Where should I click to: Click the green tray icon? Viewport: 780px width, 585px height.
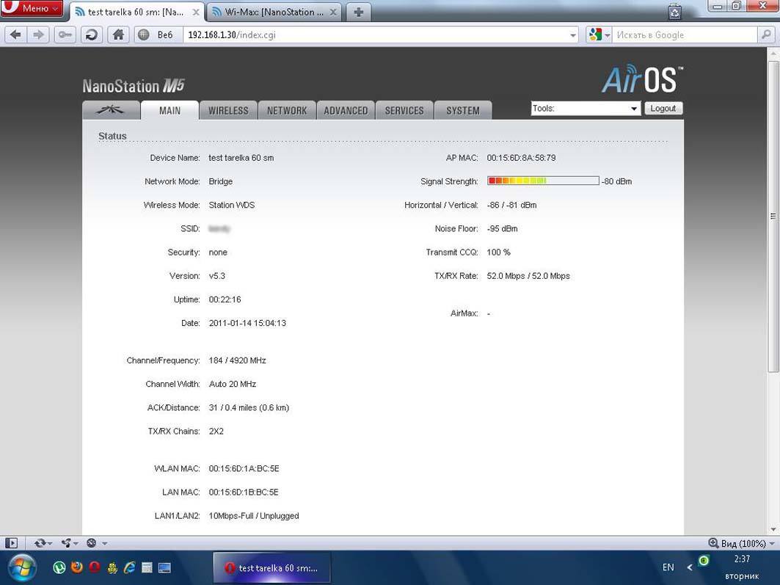(x=704, y=561)
